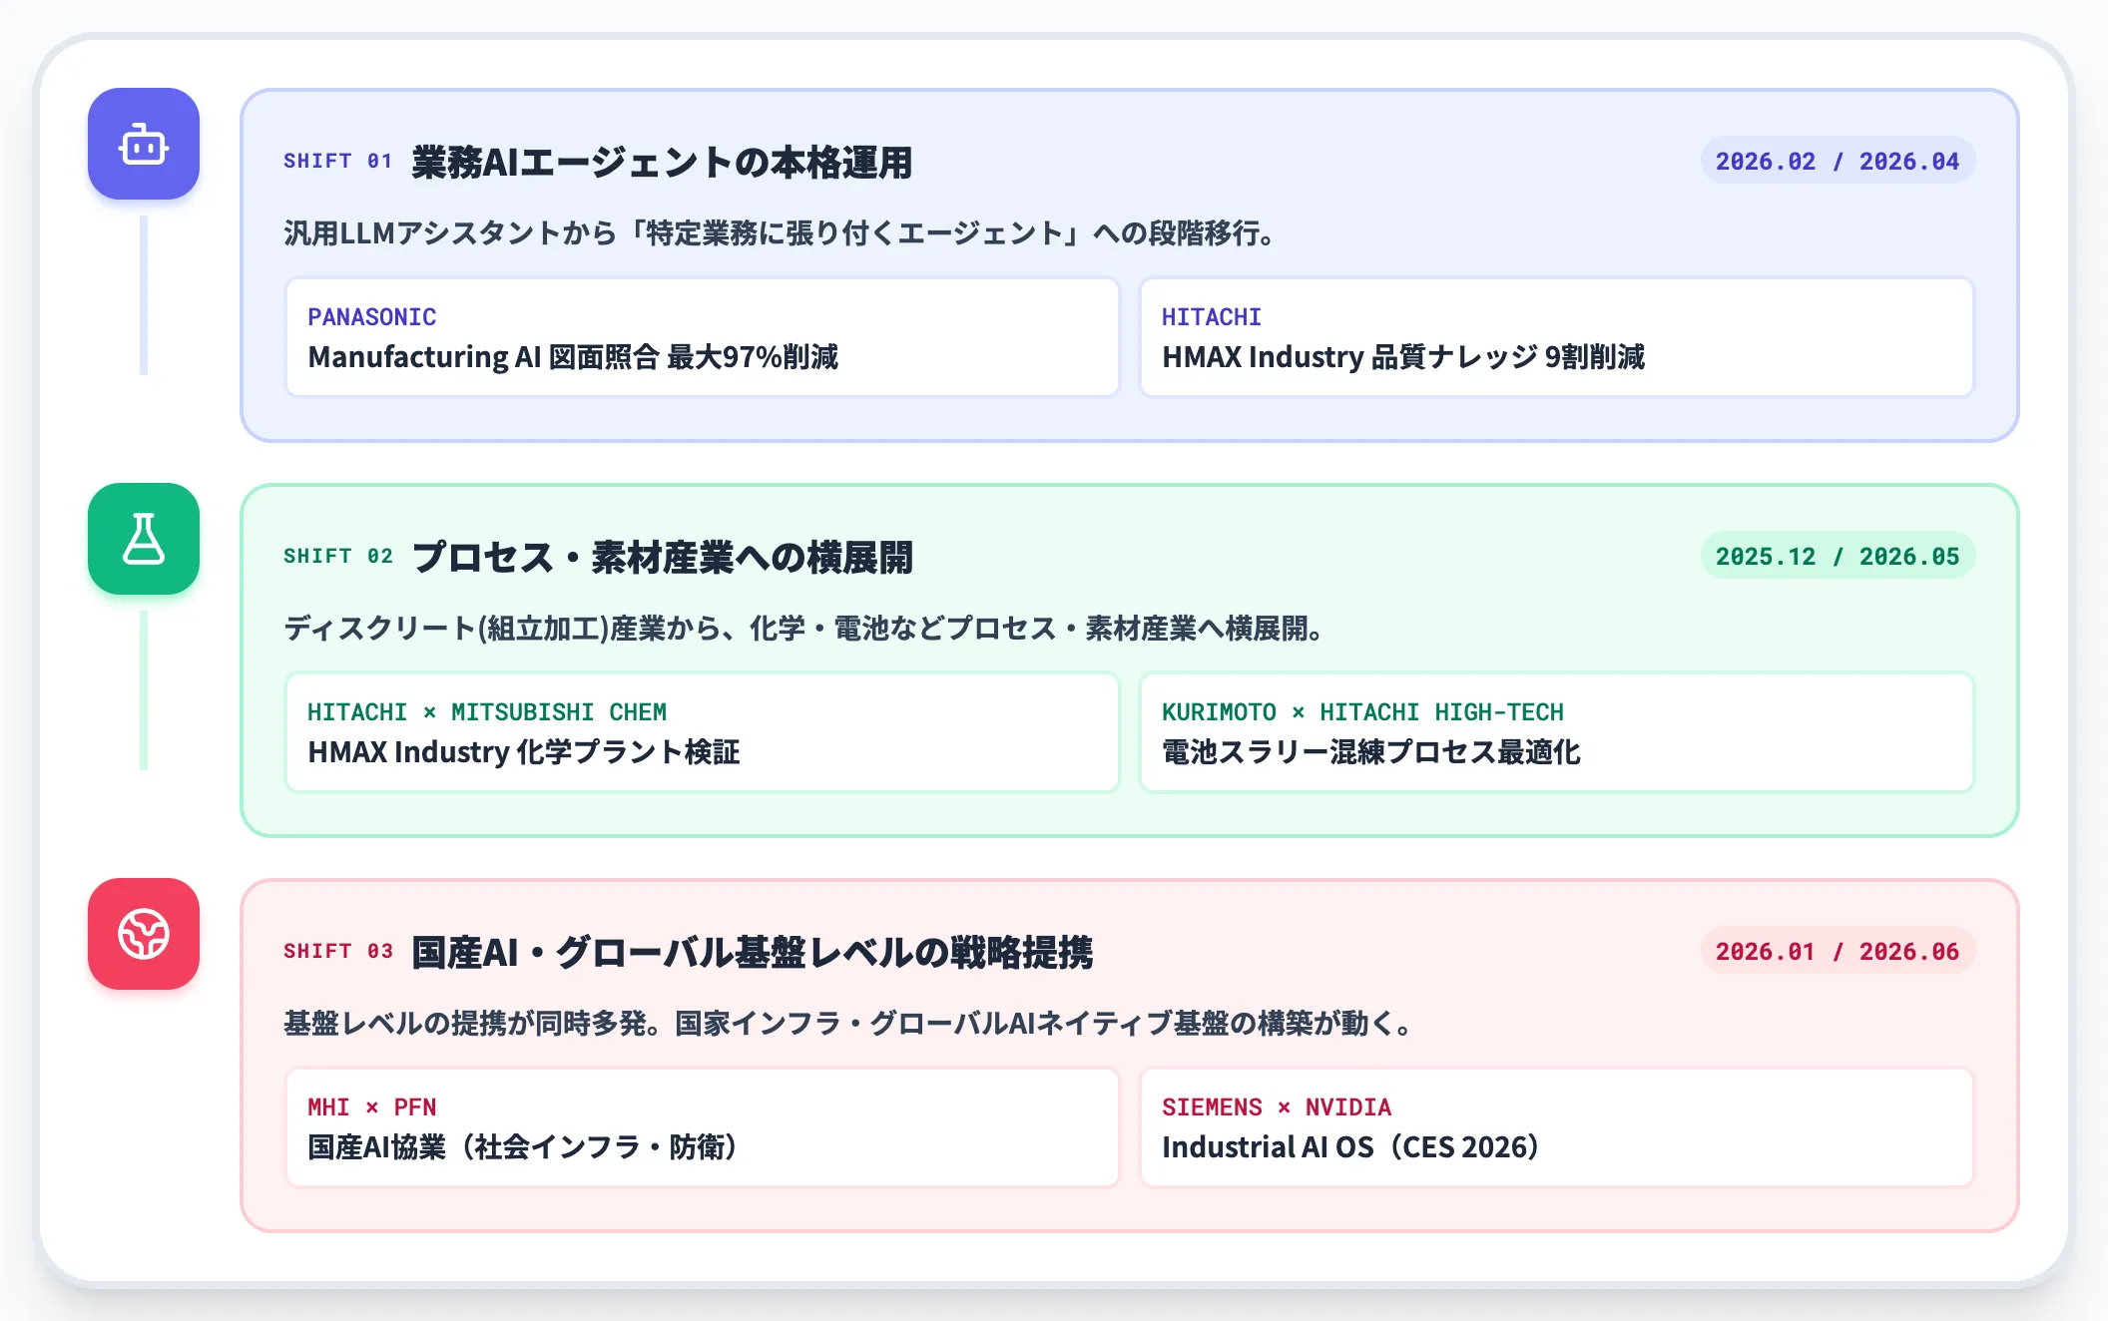Image resolution: width=2108 pixels, height=1321 pixels.
Task: Click the SHIFT 03 label
Action: click(338, 951)
